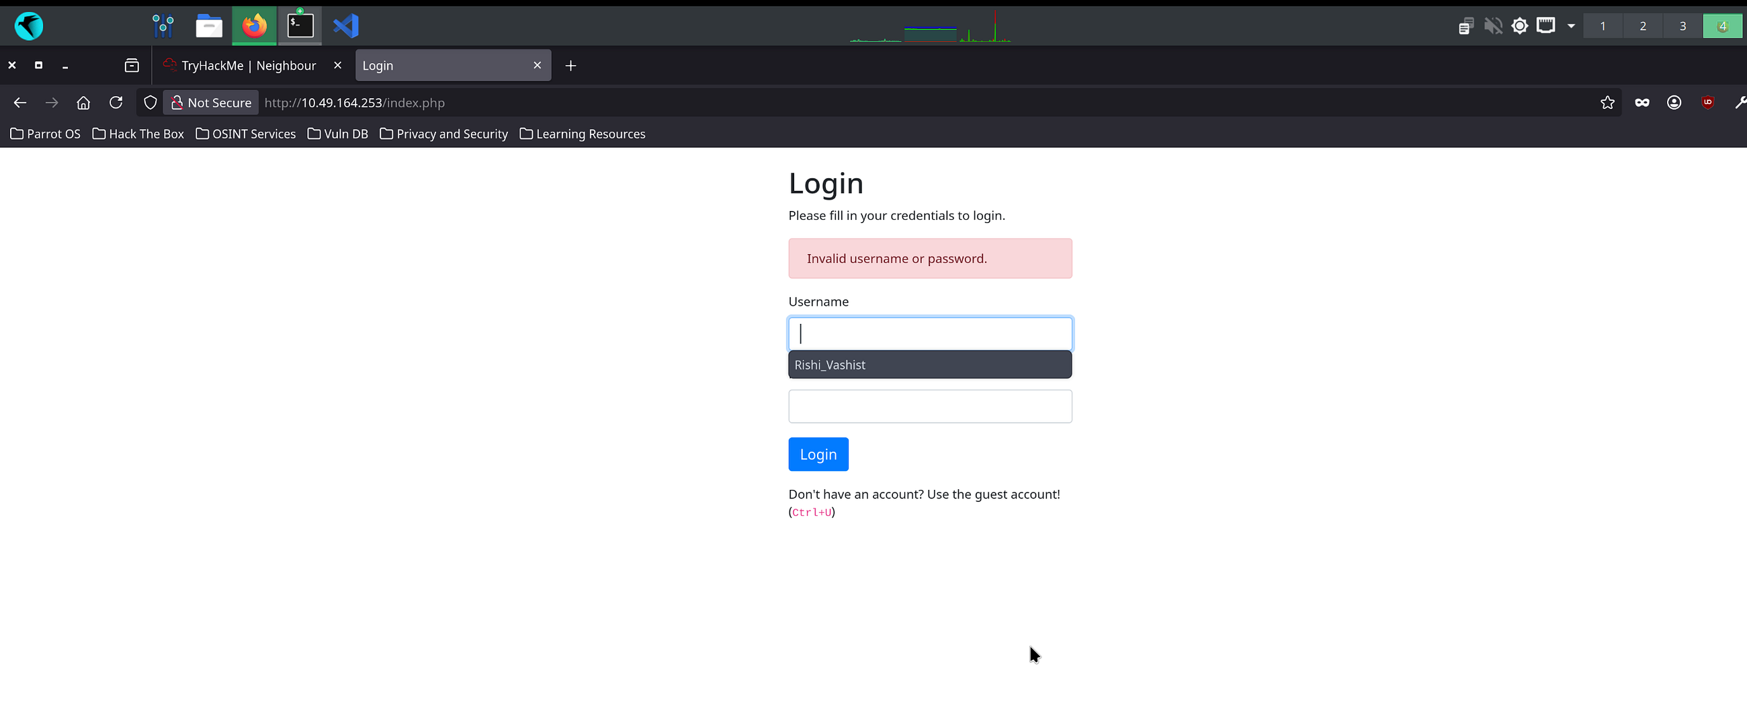Unmute the volume tray icon
This screenshot has width=1747, height=725.
(1493, 26)
